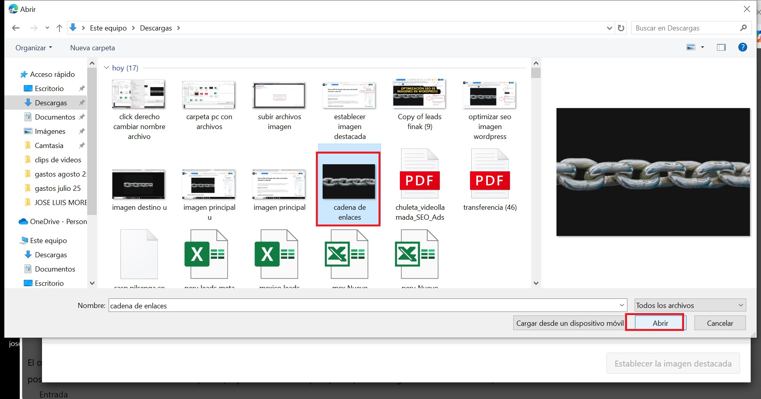Toggle the preview pane icon
Viewport: 761px width, 399px height.
tap(721, 47)
